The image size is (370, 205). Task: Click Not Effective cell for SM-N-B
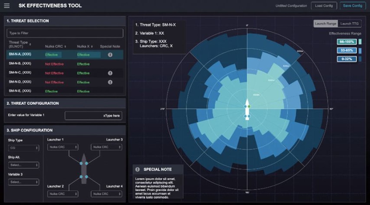54,64
